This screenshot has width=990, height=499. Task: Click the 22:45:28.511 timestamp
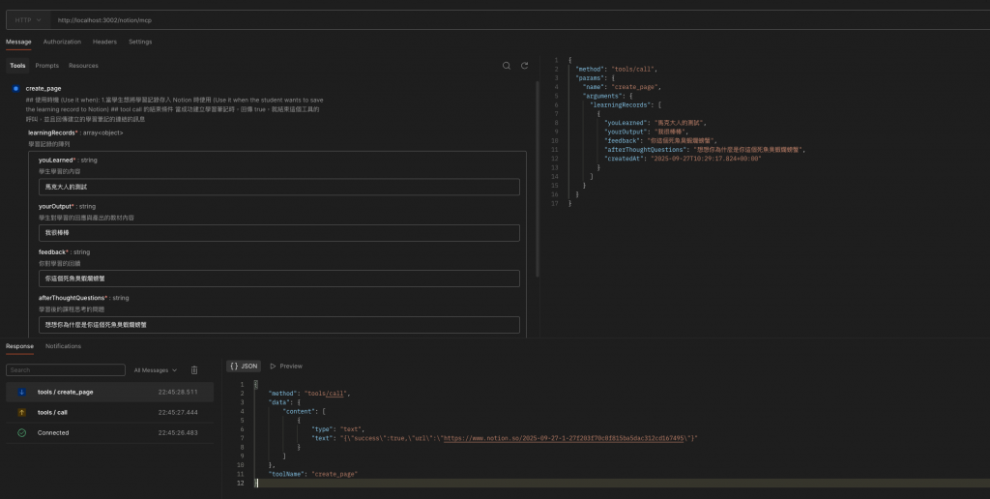178,393
